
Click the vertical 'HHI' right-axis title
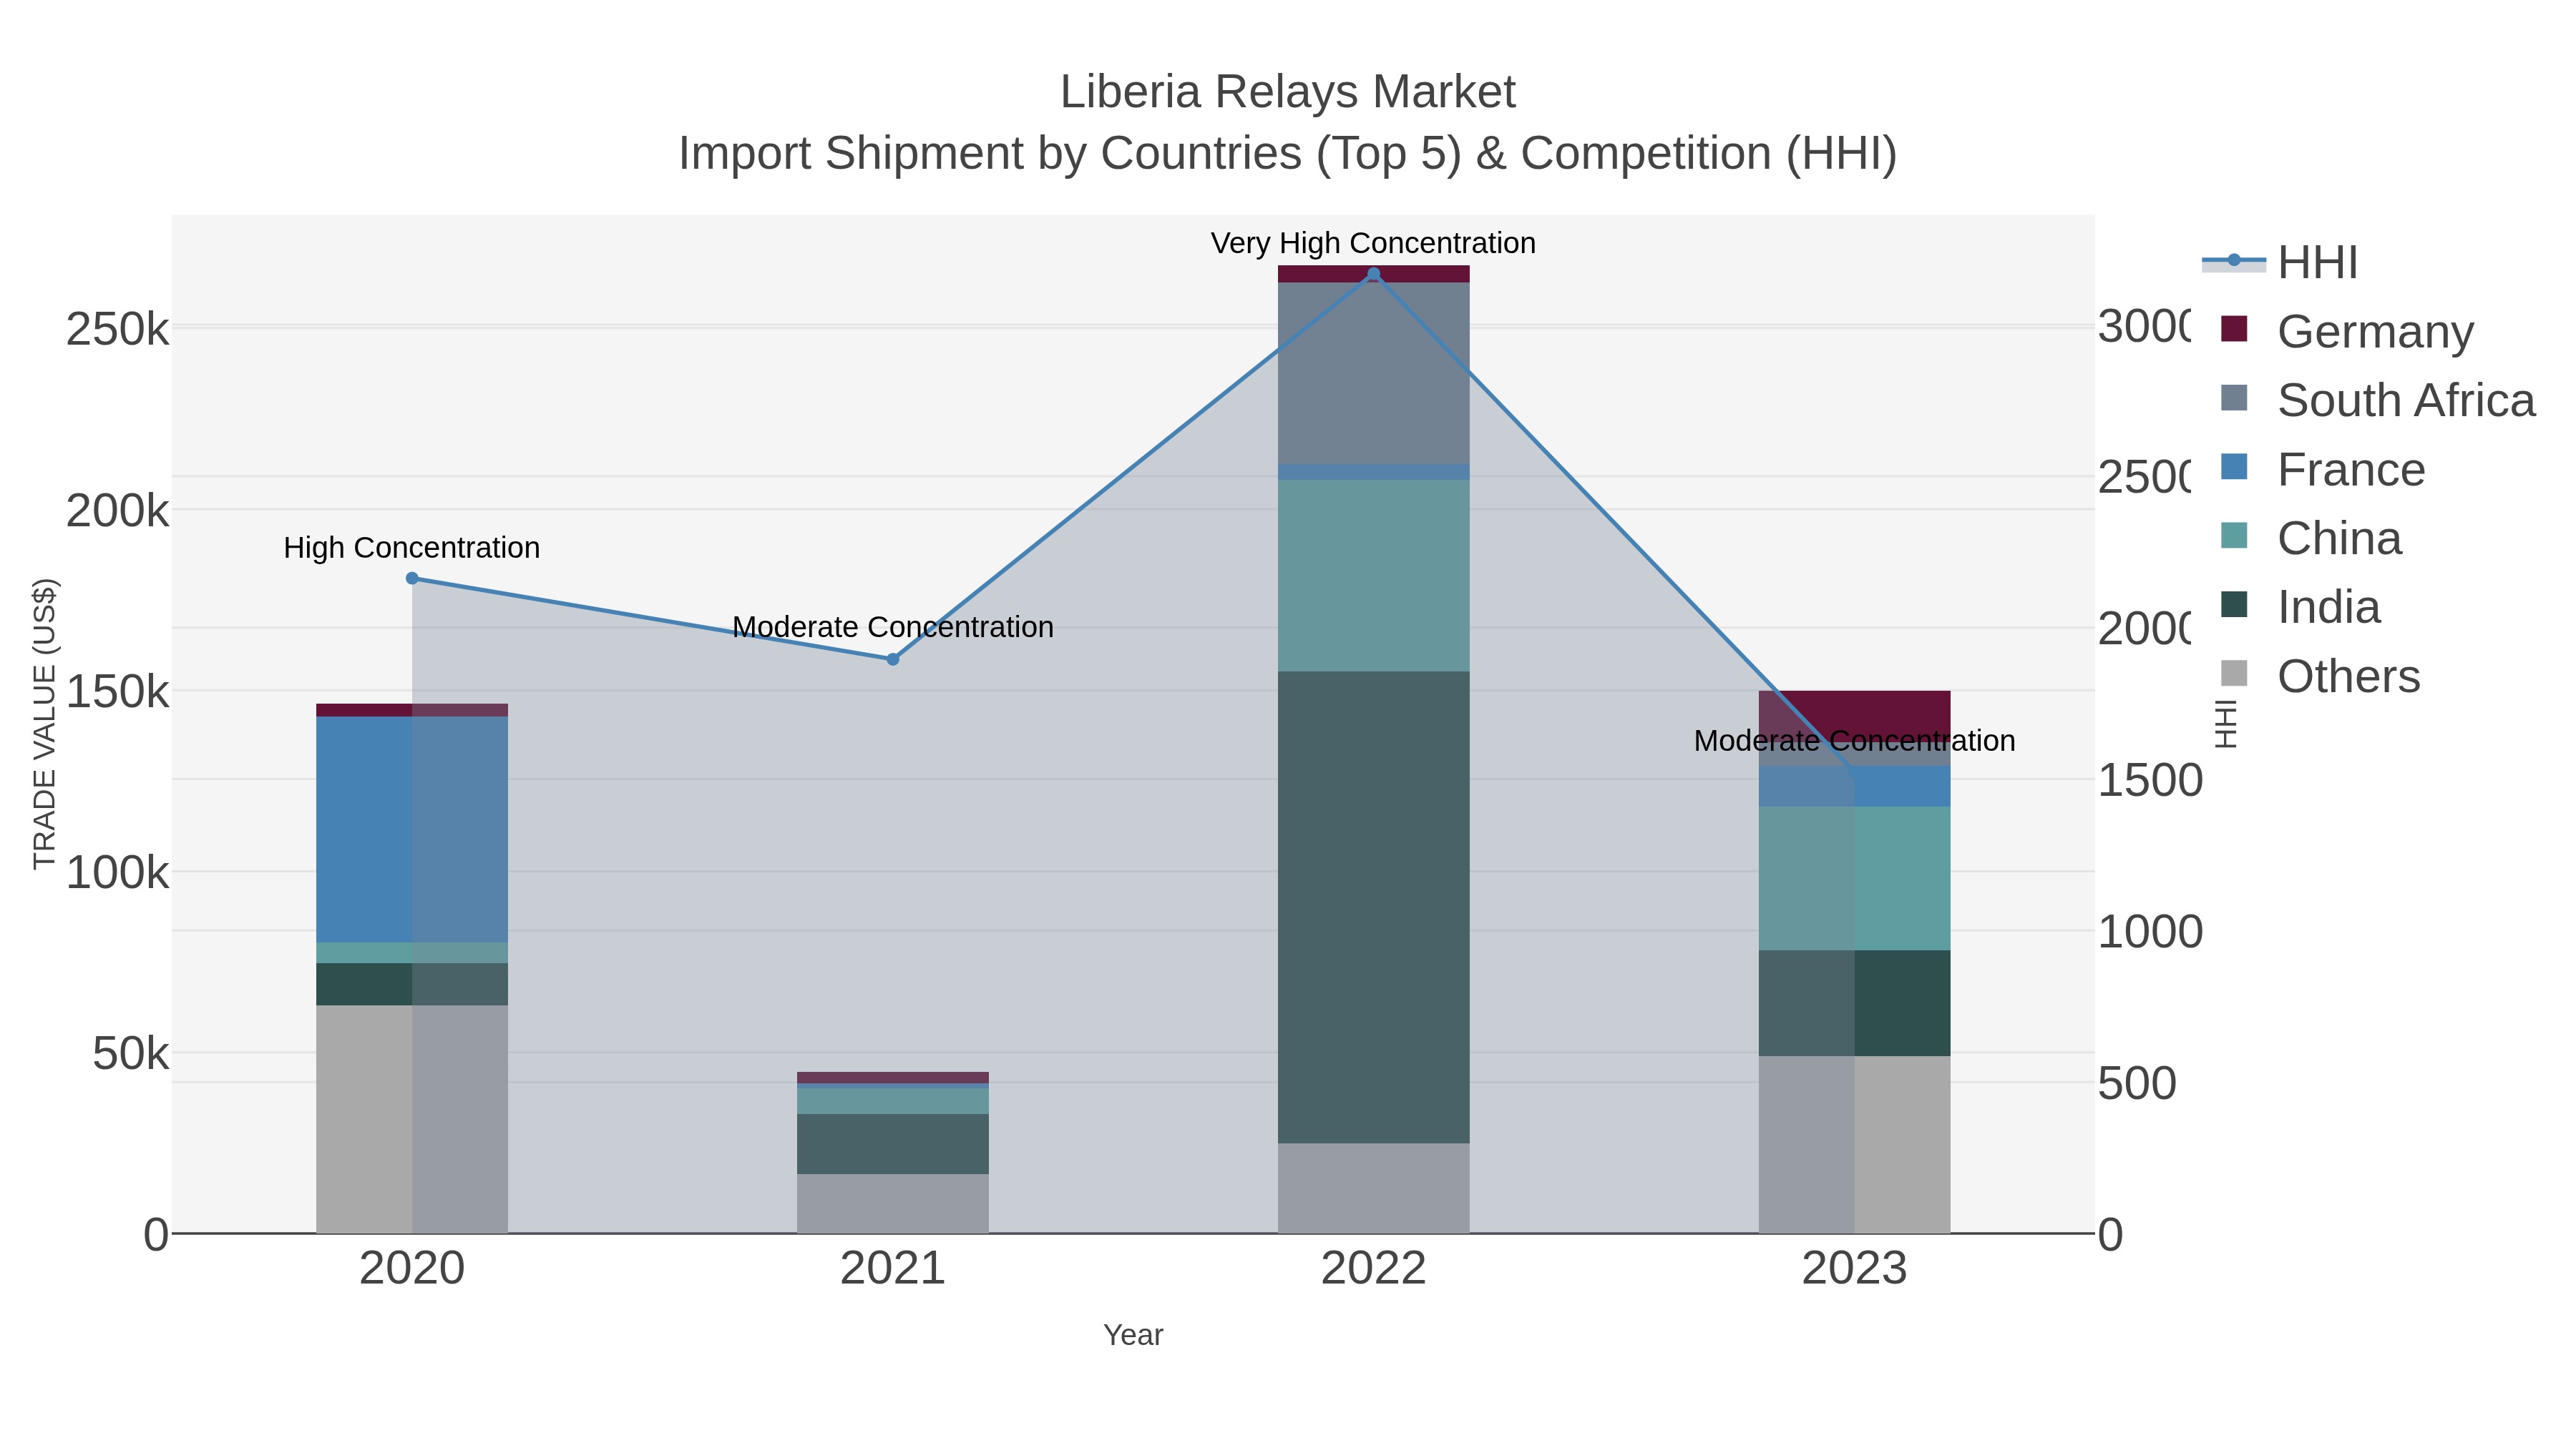click(2225, 724)
